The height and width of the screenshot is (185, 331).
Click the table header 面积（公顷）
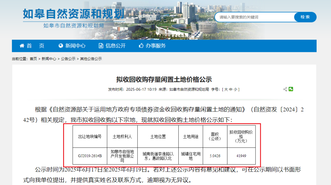215,137
